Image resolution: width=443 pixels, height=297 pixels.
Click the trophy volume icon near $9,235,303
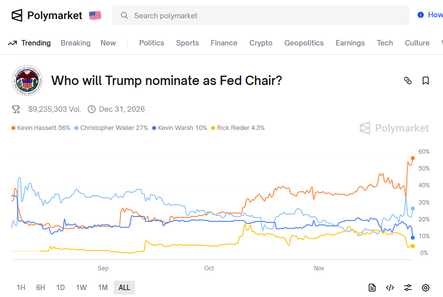[x=16, y=109]
